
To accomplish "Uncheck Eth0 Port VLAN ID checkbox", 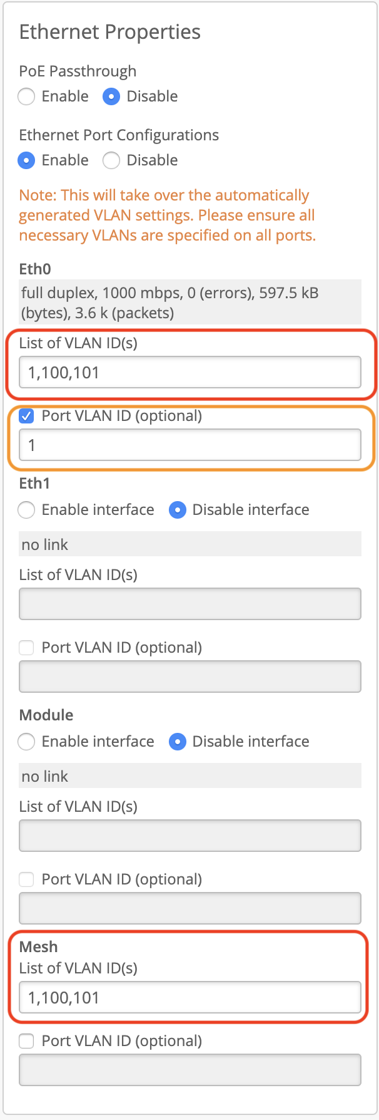I will [26, 416].
